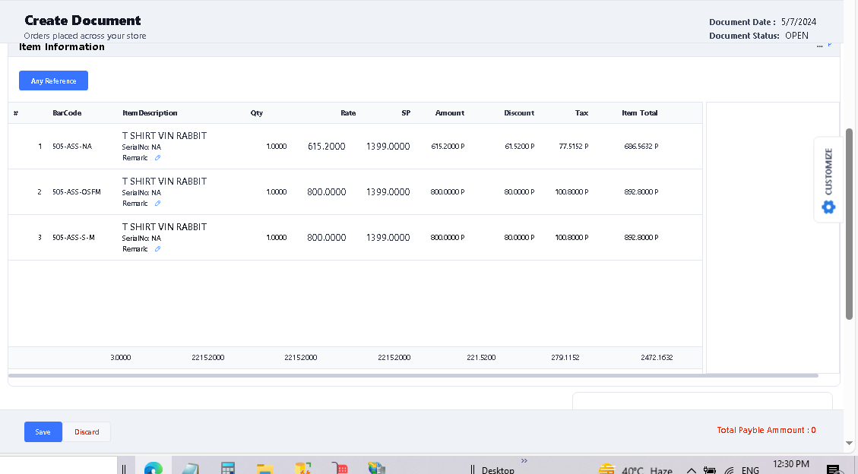The width and height of the screenshot is (858, 474).
Task: Click the barcode 505-ASS-S-M
Action: point(73,237)
